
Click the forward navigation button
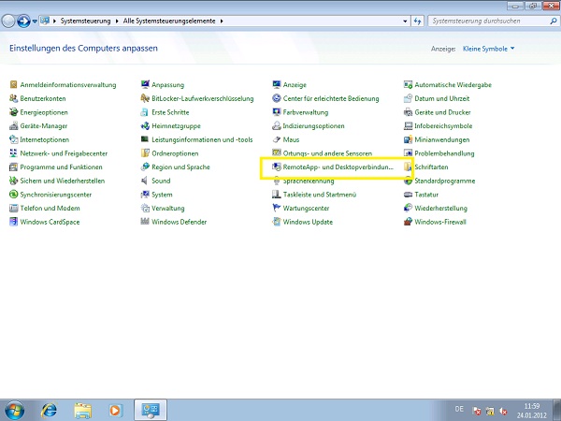pos(23,22)
